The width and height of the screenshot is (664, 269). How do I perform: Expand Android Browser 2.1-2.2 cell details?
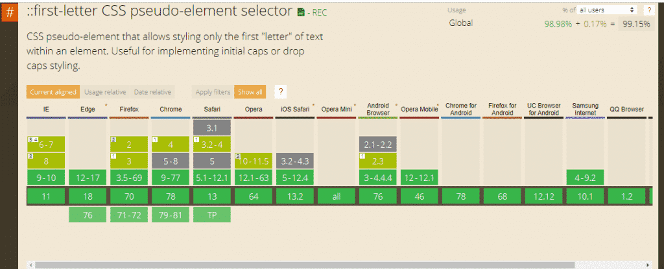pos(378,145)
